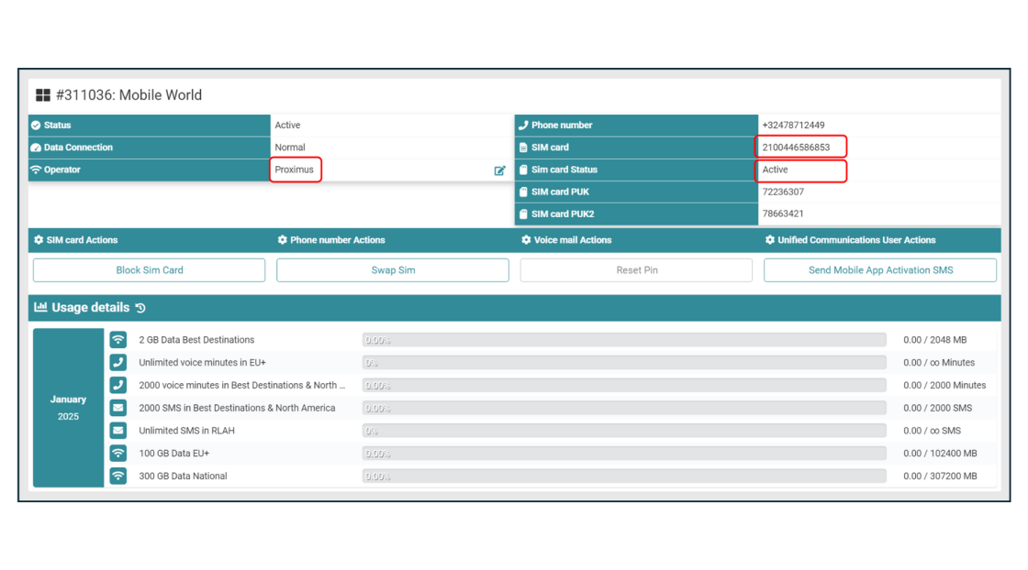Click phone icon for Unlimited voice minutes in EU+
This screenshot has width=1028, height=570.
[118, 363]
